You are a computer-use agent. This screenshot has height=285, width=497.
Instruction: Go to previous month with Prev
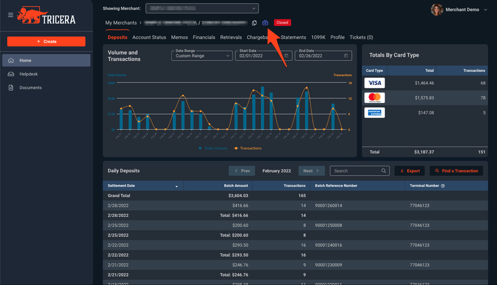pos(241,171)
